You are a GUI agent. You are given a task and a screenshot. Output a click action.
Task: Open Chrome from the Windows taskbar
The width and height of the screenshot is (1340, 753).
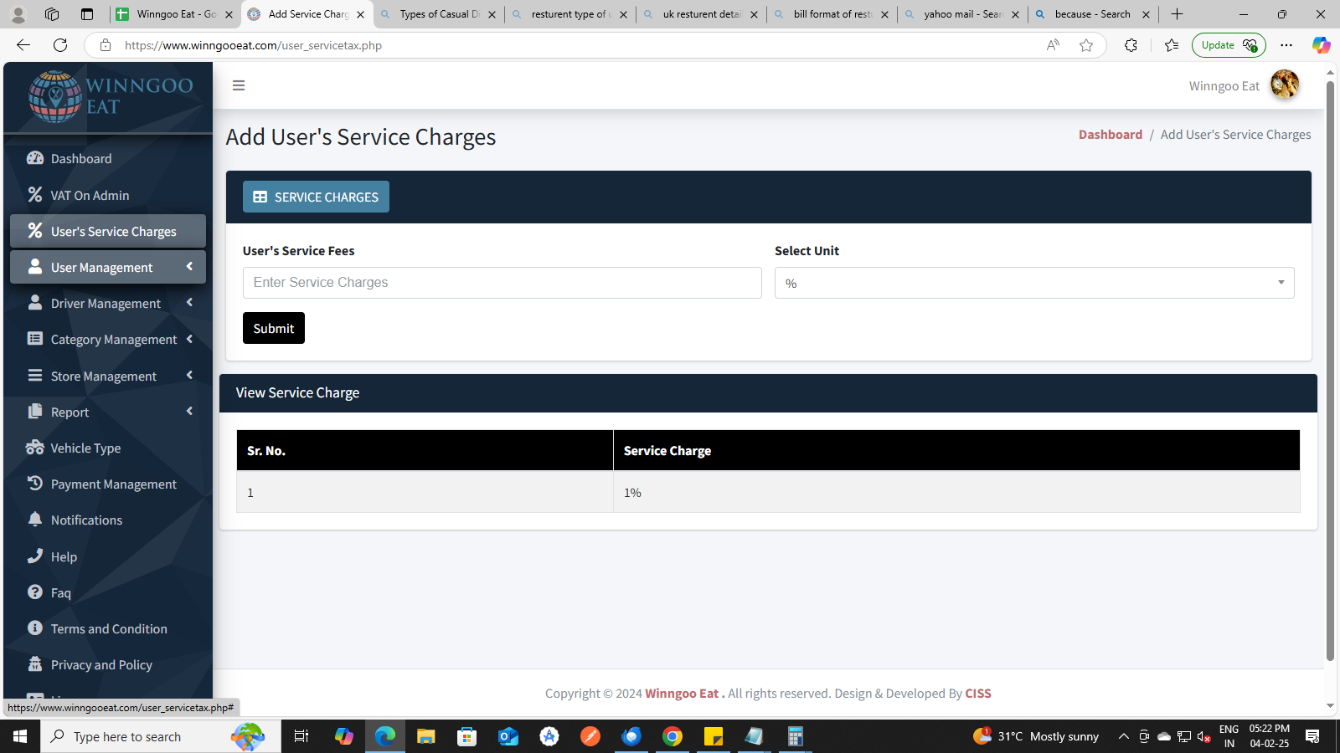672,736
